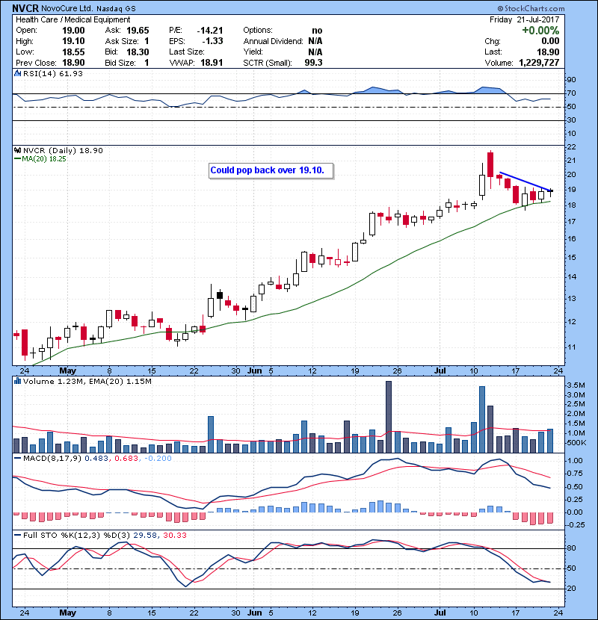This screenshot has width=598, height=620.
Task: Click the Nasdaq GS exchange label
Action: (116, 9)
